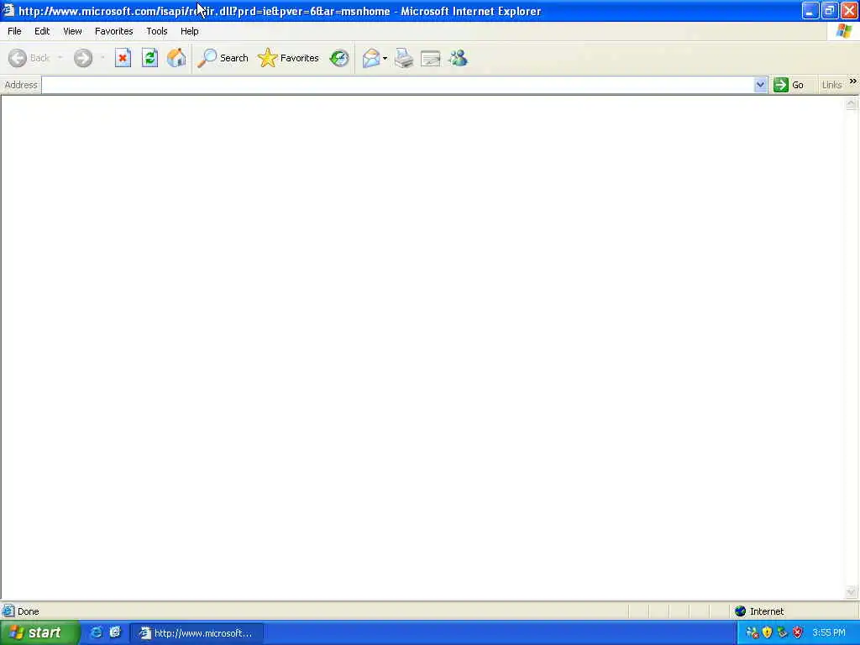
Task: Click the scrollbar down arrow
Action: coord(852,592)
